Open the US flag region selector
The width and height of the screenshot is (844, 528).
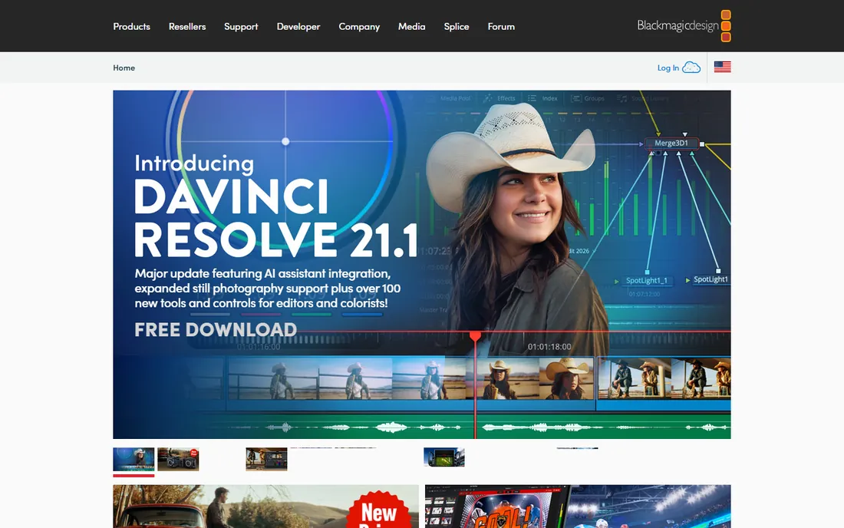tap(722, 67)
